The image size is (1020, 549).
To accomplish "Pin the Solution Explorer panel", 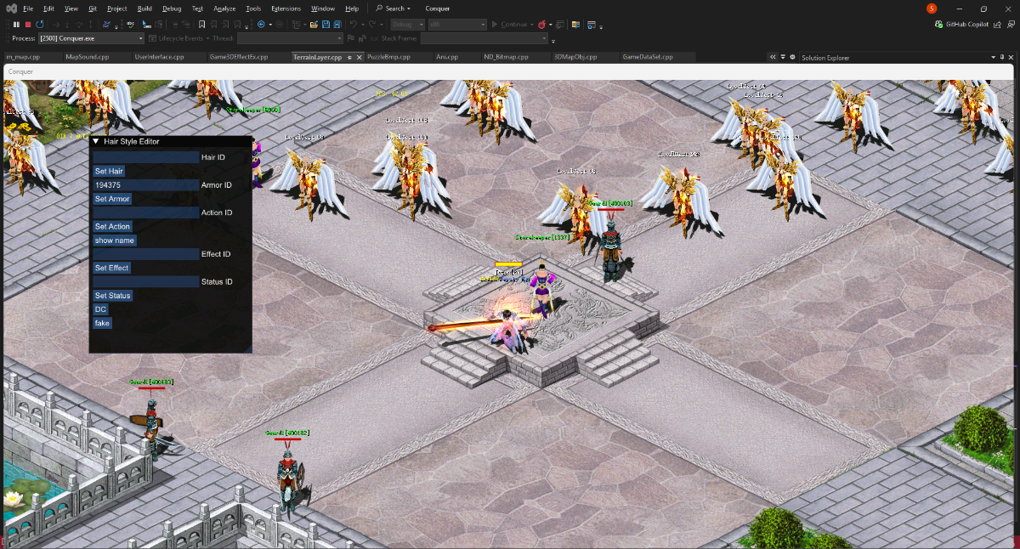I will tap(1001, 57).
